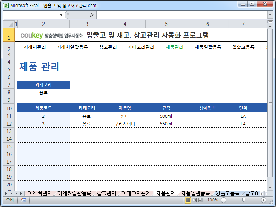This screenshot has height=207, width=276.
Task: Click the vertical split box above scrollbar
Action: click(270, 22)
